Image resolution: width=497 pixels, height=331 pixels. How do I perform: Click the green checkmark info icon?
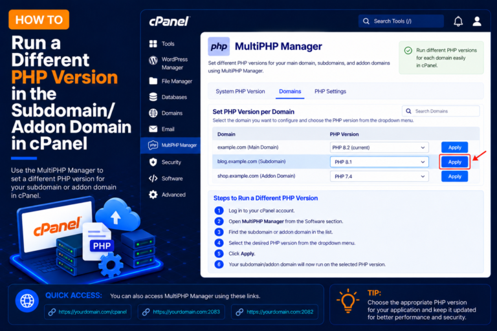pos(408,50)
